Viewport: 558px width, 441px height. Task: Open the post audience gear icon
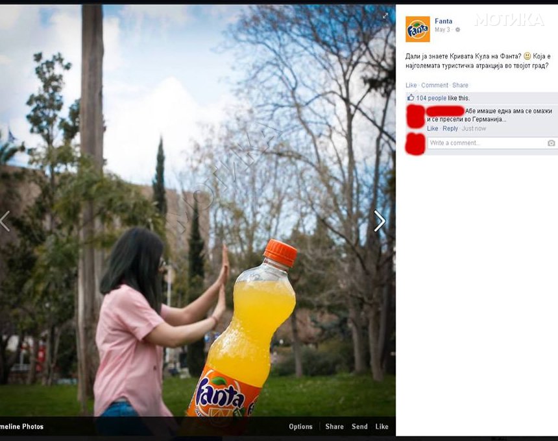click(x=457, y=30)
